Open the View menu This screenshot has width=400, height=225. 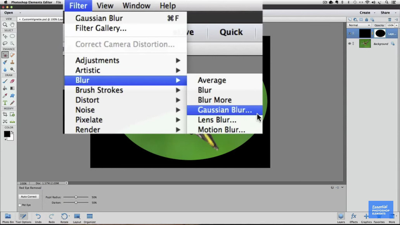[105, 5]
